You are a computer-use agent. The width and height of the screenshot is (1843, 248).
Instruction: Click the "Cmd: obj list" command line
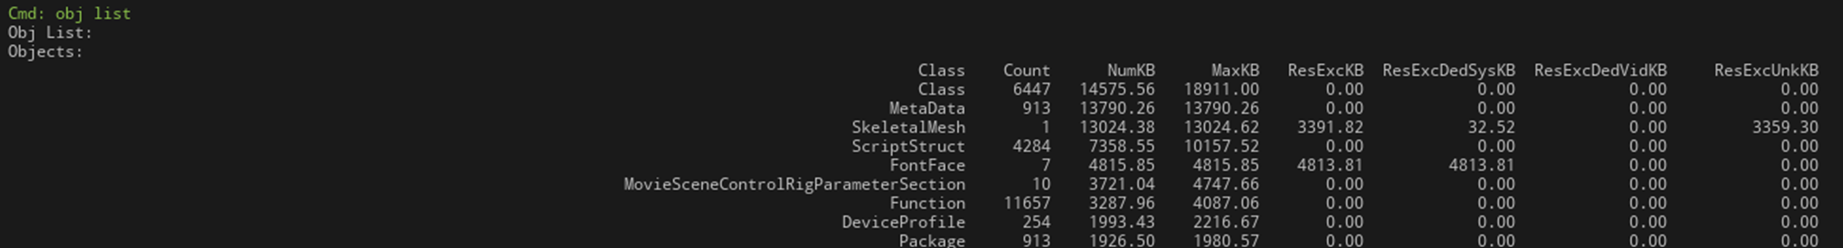point(69,14)
